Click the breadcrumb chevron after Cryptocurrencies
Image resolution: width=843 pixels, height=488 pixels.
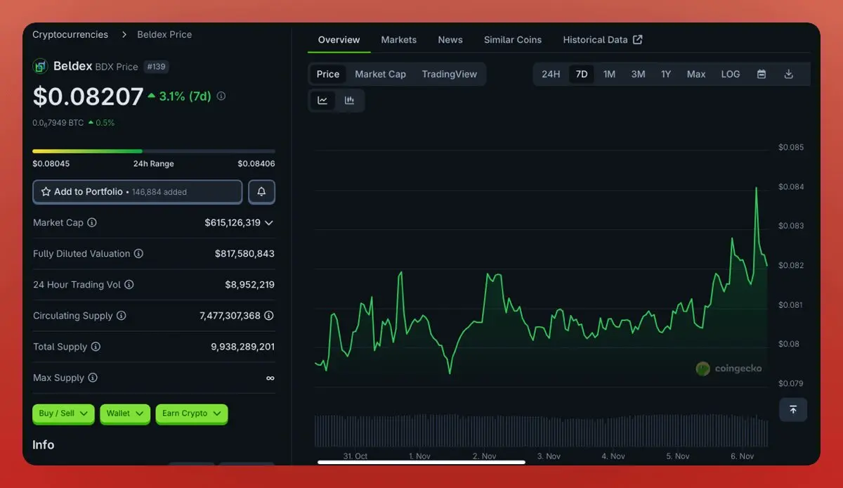pos(124,34)
